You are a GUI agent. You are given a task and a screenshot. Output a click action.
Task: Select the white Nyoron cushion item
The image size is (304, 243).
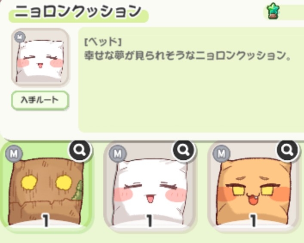point(150,187)
